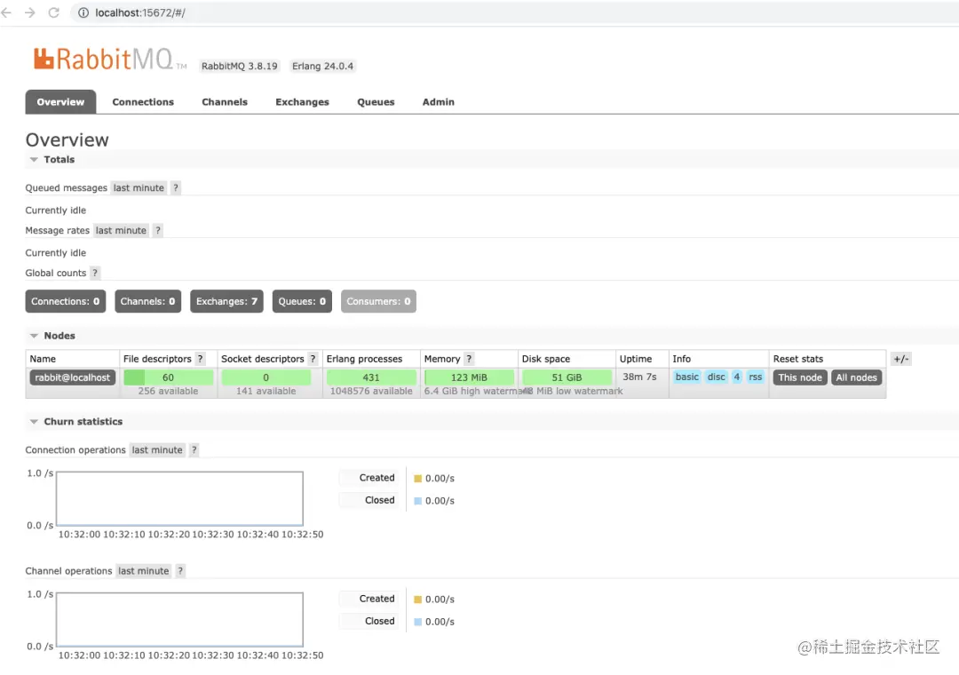
Task: Open help for Channel operations
Action: [x=180, y=571]
